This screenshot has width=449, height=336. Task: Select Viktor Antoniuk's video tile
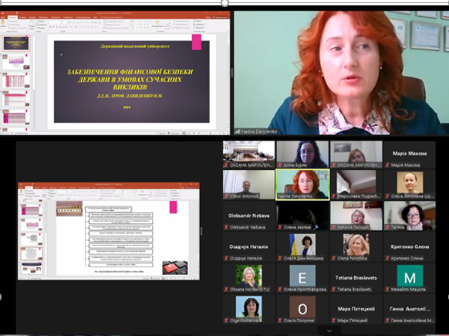tap(248, 185)
